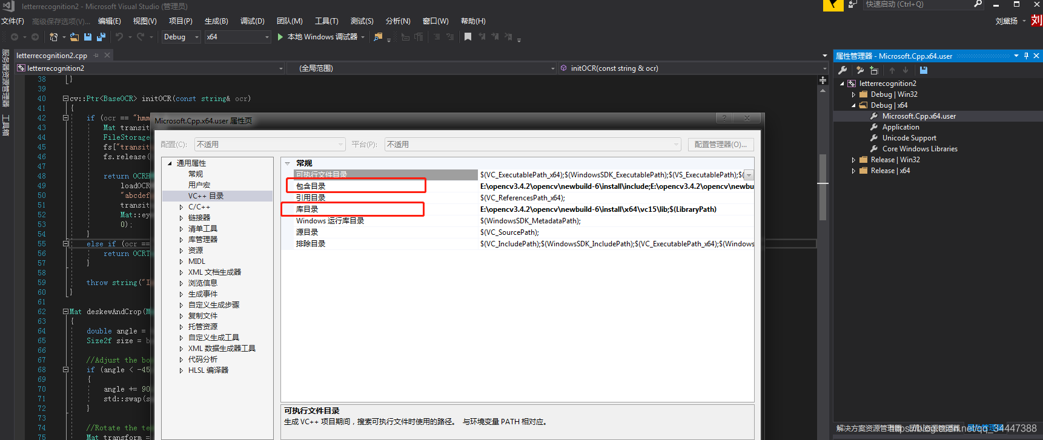Collapse the 通用属性 common properties node
1043x440 pixels.
[170, 163]
